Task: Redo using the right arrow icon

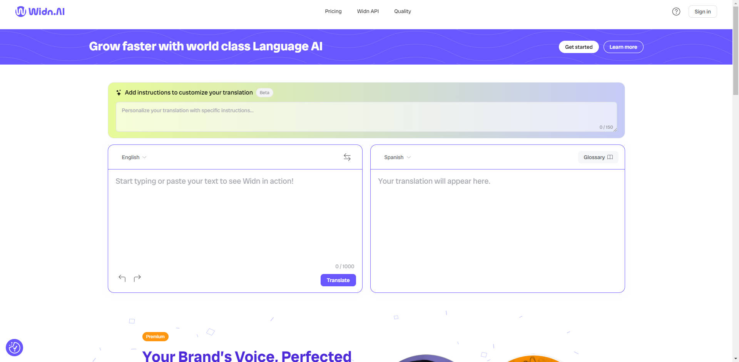Action: tap(137, 278)
